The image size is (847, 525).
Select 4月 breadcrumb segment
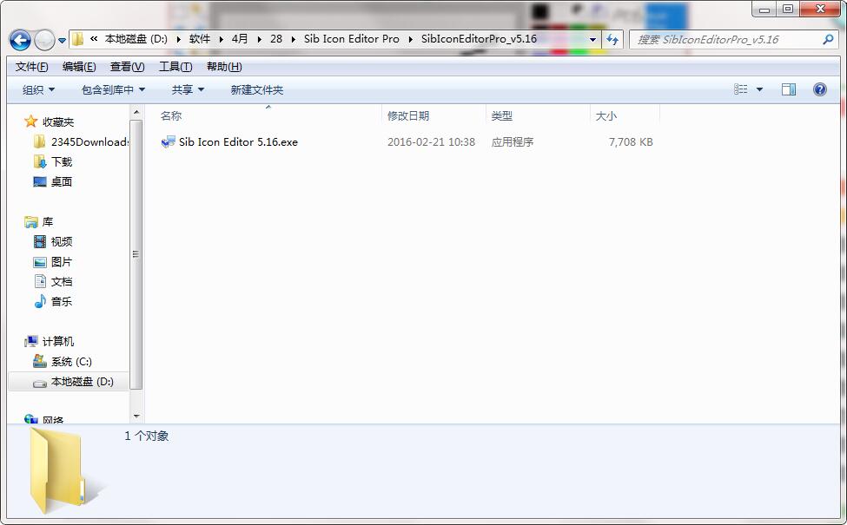240,39
